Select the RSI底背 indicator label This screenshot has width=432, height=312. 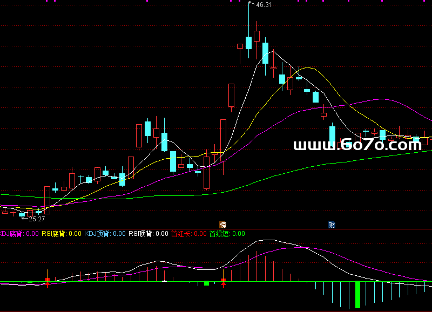click(x=62, y=234)
